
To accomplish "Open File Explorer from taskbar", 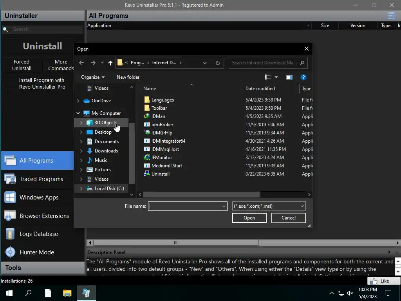I will click(x=67, y=293).
